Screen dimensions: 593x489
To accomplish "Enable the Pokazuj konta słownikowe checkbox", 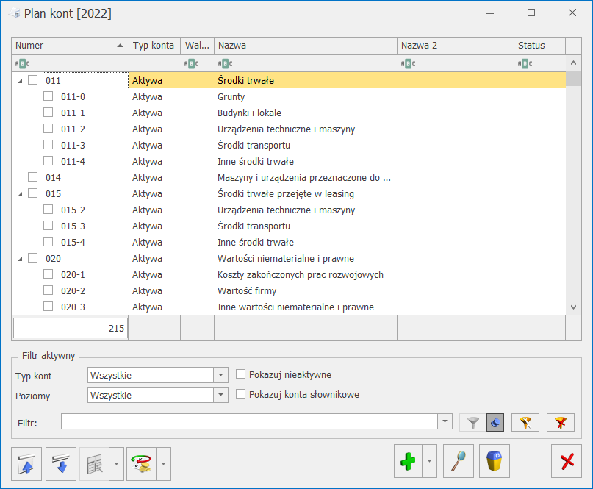I will click(240, 394).
